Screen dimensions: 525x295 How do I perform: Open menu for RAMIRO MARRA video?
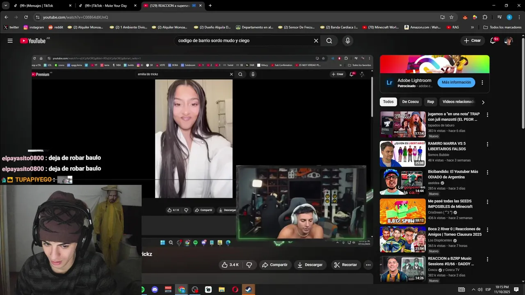tap(487, 144)
